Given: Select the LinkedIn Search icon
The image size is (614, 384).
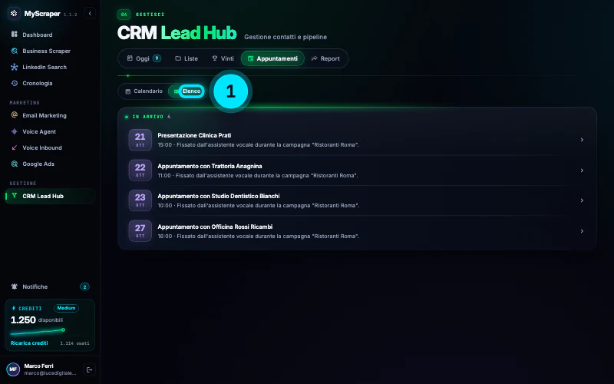Looking at the screenshot, I should tap(15, 67).
